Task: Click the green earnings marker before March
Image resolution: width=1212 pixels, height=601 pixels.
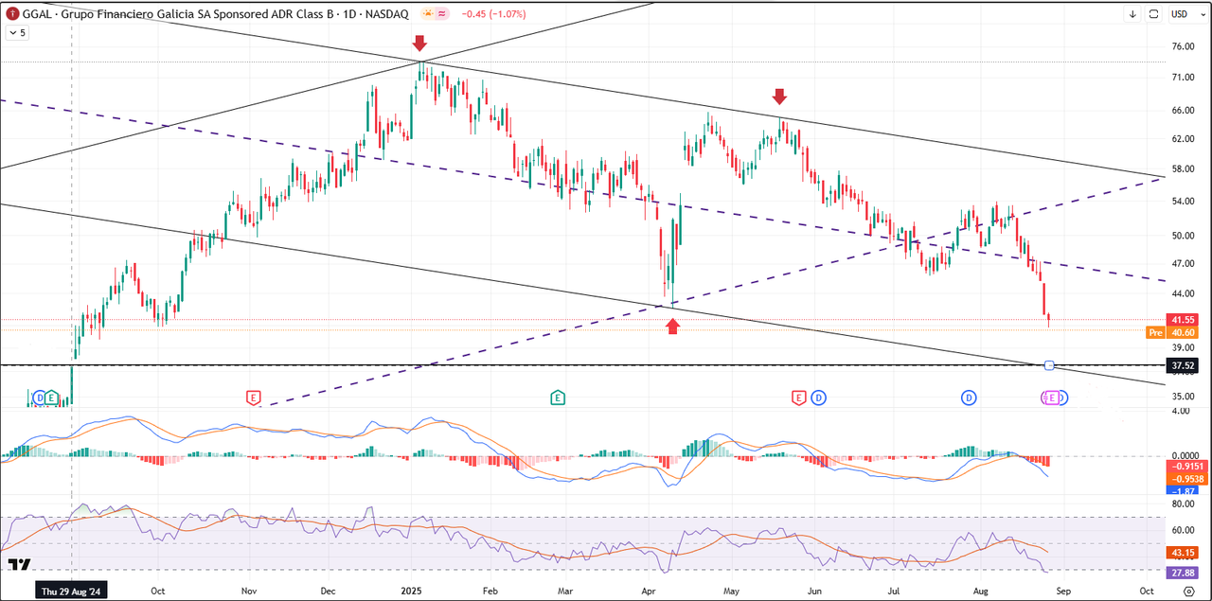Action: 557,398
